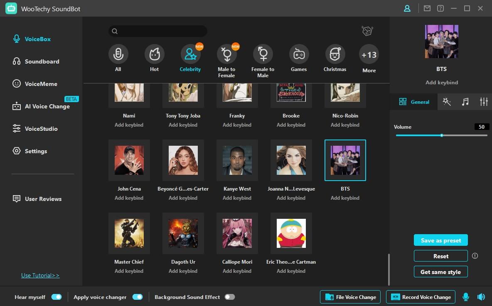Mute the microphone icon in bottom bar

coord(466,297)
